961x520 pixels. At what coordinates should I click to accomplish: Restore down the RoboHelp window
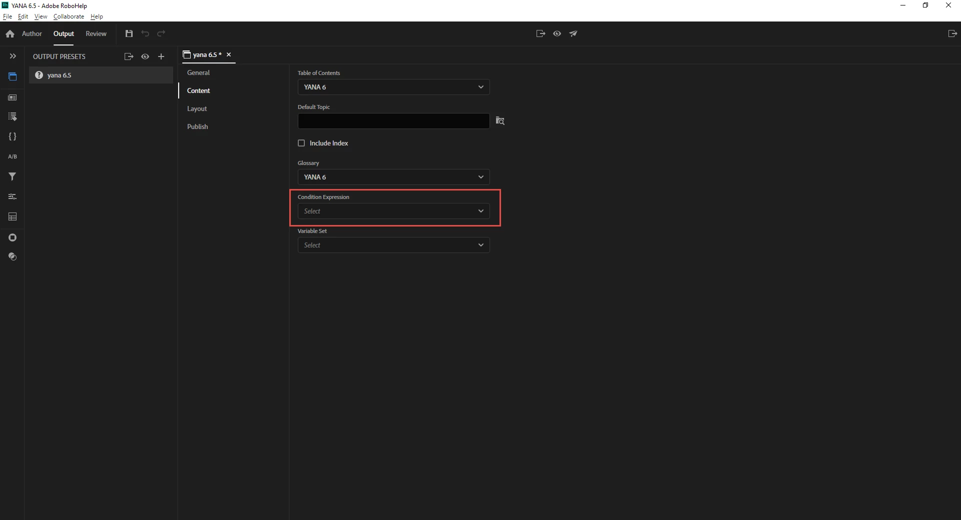pyautogui.click(x=925, y=5)
